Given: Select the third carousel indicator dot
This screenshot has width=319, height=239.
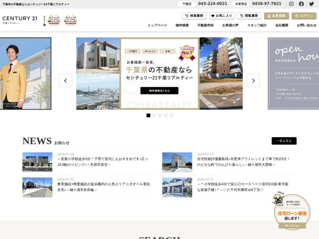Looking at the screenshot, I should [160, 115].
